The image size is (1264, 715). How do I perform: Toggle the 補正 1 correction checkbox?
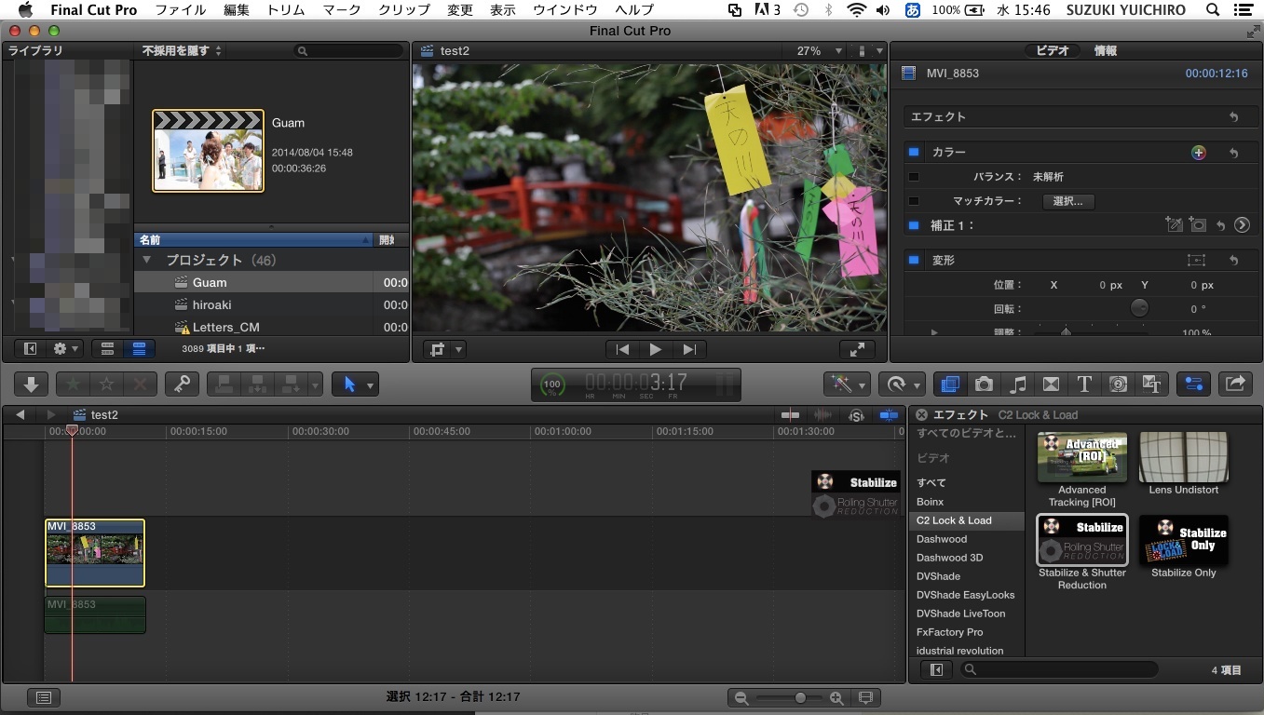914,225
